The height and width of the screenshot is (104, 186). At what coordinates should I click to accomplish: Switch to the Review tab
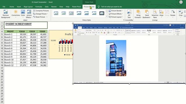pyautogui.click(x=54, y=7)
